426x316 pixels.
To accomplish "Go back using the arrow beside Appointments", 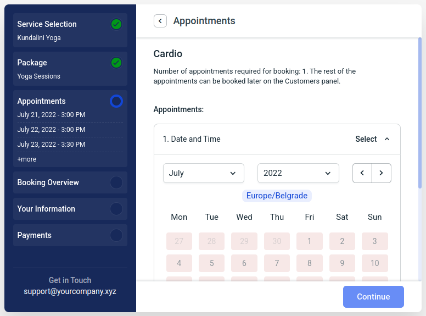I will point(160,21).
